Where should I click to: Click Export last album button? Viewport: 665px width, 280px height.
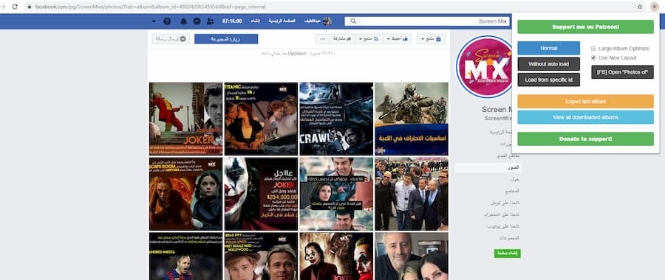point(585,102)
